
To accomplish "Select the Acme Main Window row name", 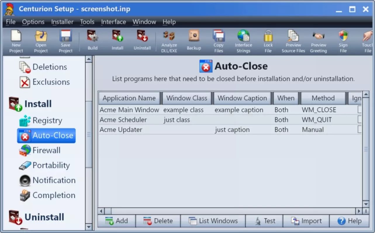I will point(129,110).
